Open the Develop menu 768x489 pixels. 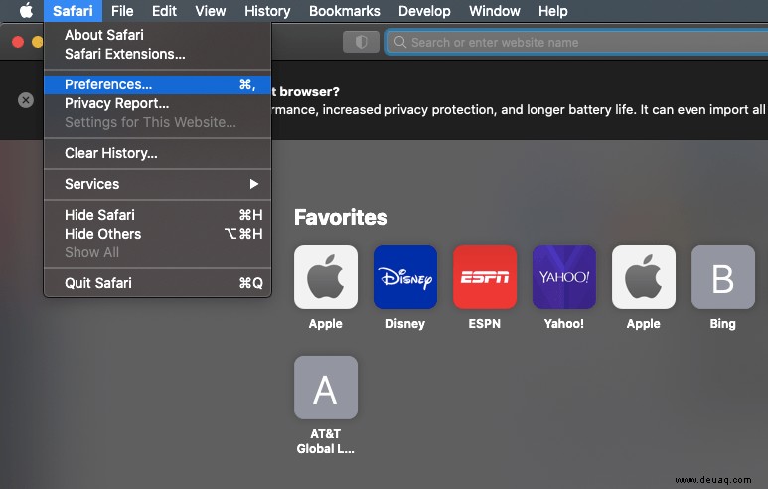click(424, 11)
